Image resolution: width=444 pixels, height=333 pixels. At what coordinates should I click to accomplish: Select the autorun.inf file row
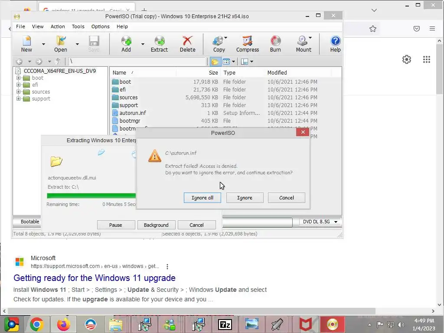[x=225, y=113]
